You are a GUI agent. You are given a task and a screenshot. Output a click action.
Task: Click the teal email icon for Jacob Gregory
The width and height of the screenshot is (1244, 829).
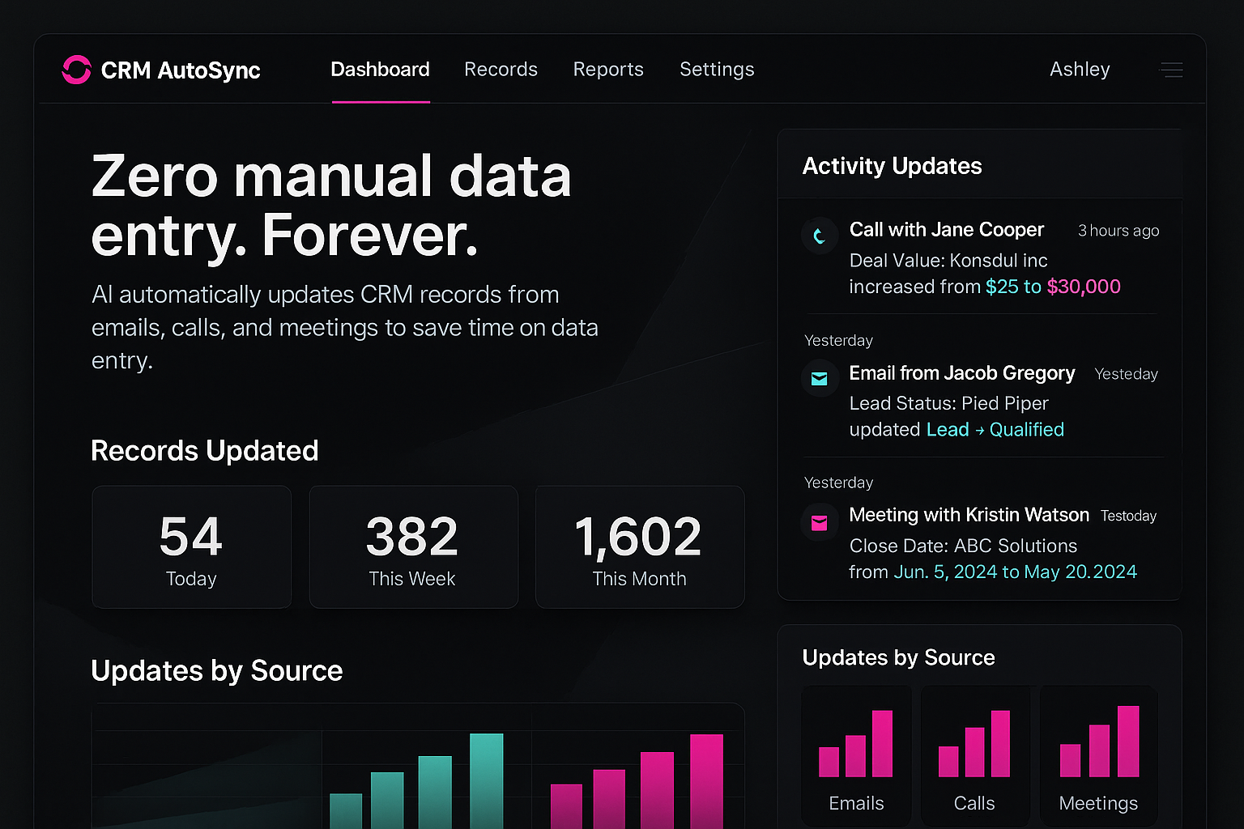click(x=819, y=379)
